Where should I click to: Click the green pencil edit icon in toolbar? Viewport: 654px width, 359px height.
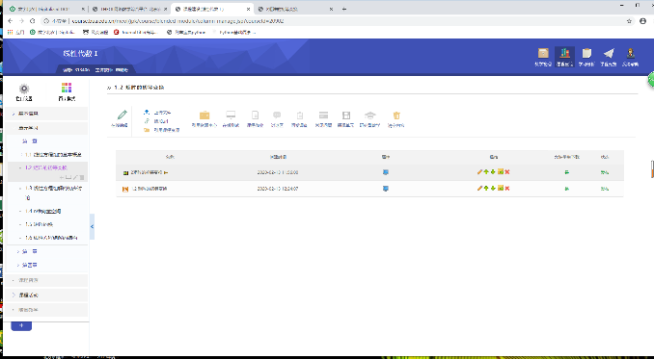(122, 115)
